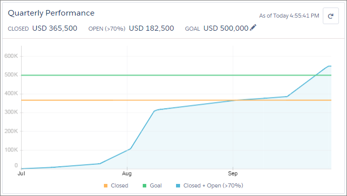The width and height of the screenshot is (347, 196).
Task: Click the USD 182,500 open value
Action: click(x=151, y=28)
